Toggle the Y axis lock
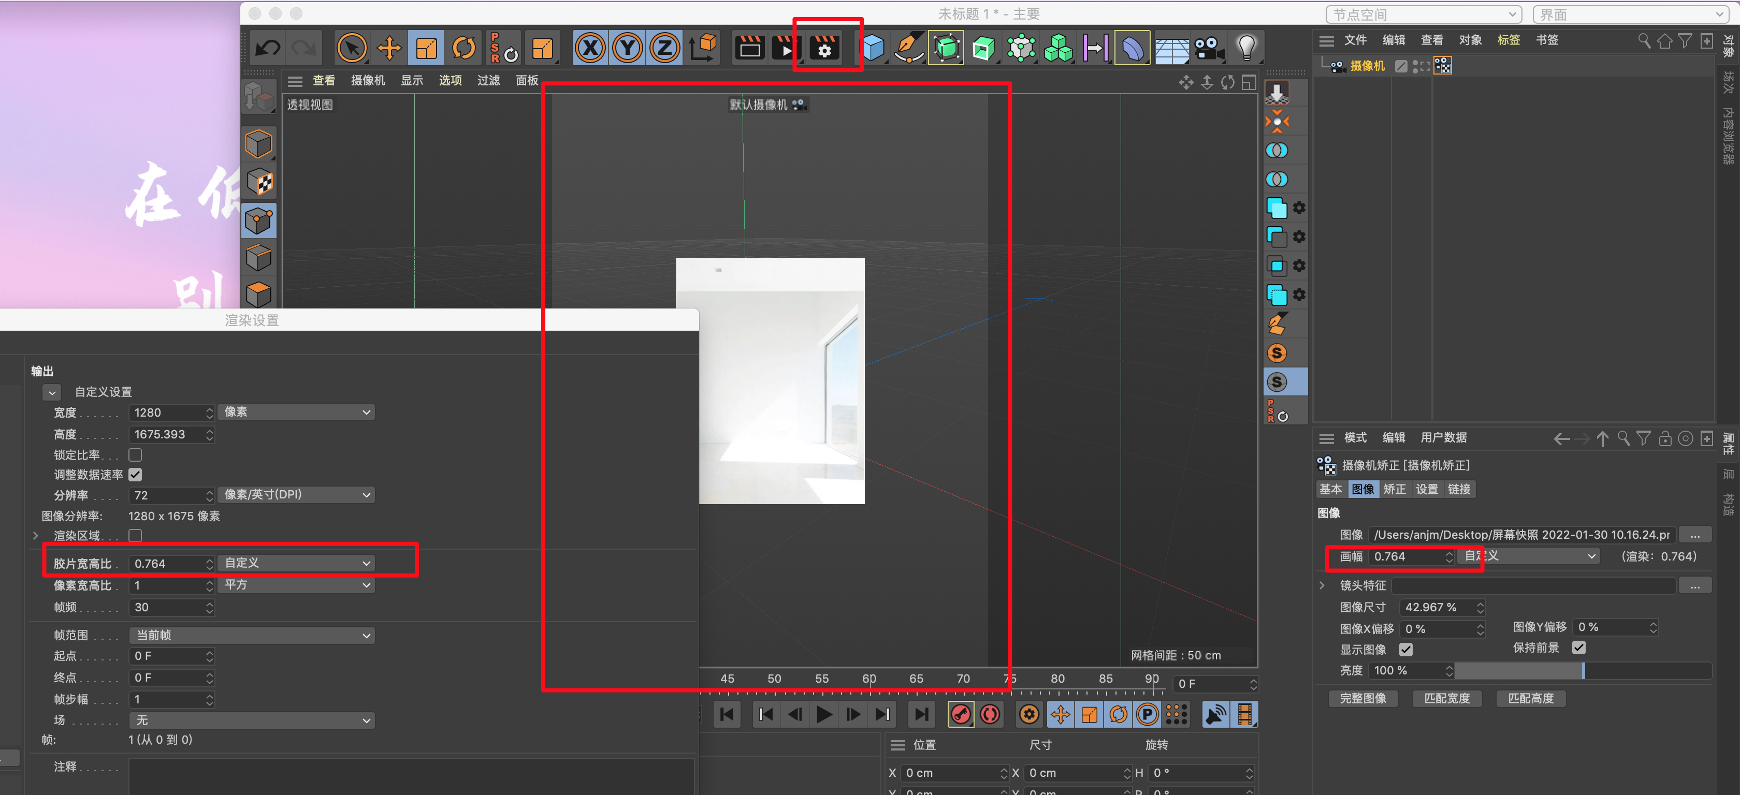 pos(628,48)
